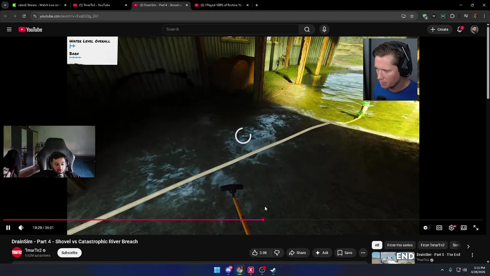490x276 pixels.
Task: Open Chrome three-dot menu
Action: pyautogui.click(x=484, y=16)
